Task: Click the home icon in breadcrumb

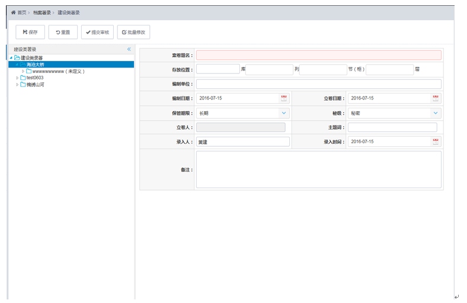Action: point(14,12)
